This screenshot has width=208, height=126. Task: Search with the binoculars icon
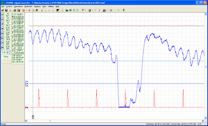(66, 10)
